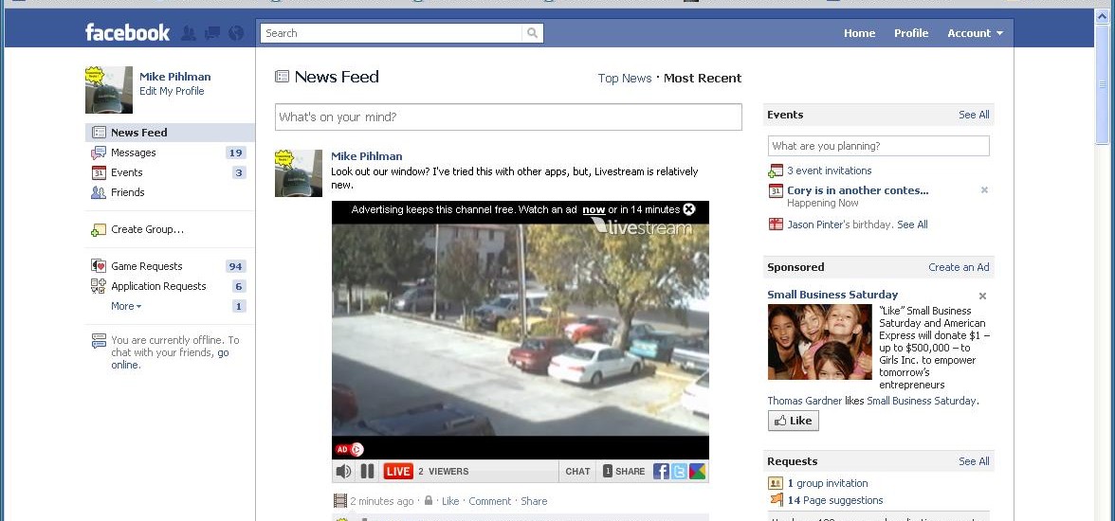Switch to Top News view
1115x521 pixels.
624,79
